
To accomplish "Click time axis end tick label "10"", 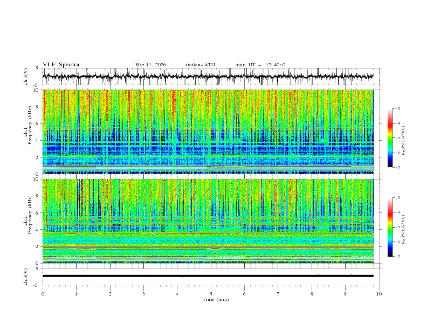I will pyautogui.click(x=379, y=294).
